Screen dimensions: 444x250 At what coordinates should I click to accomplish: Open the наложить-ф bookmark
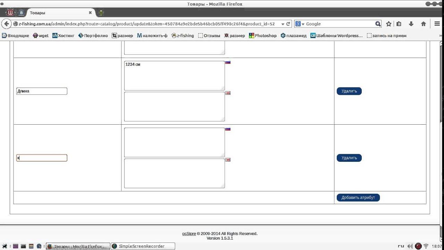tap(152, 35)
